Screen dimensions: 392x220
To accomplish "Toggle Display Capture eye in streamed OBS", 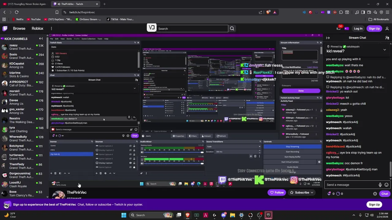I will pos(130,163).
